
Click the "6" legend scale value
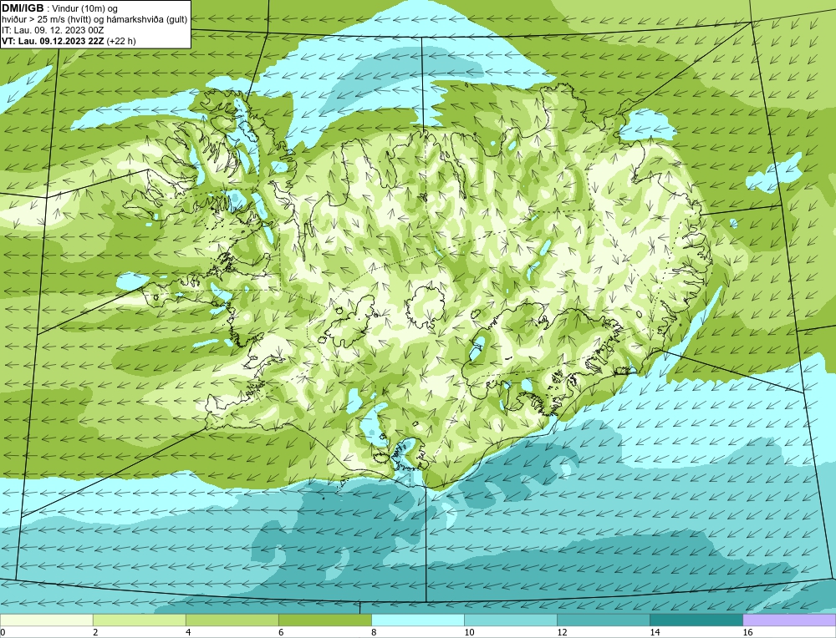pyautogui.click(x=281, y=632)
